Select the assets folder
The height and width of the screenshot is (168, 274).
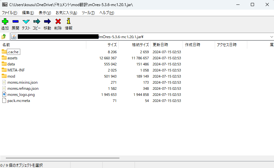pos(12,58)
